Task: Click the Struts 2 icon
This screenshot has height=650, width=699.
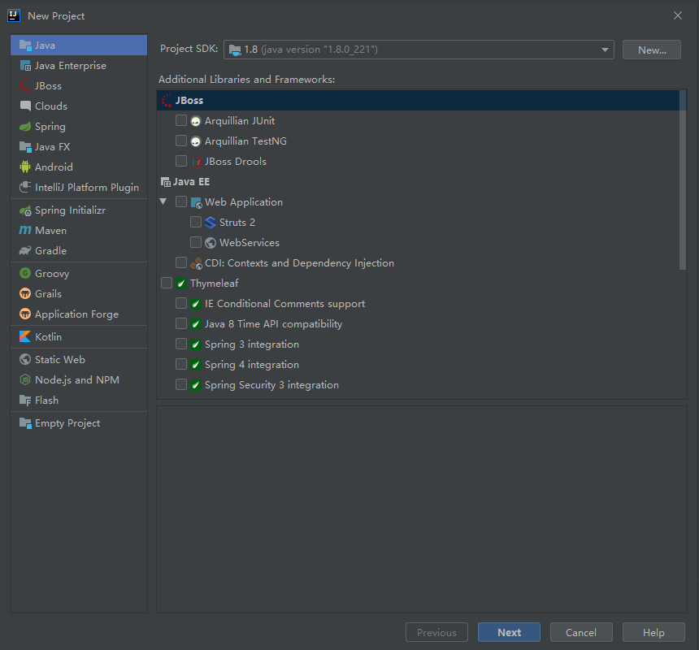Action: [211, 223]
